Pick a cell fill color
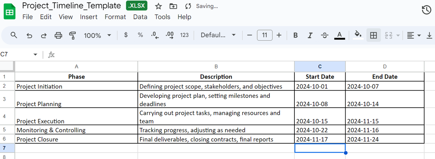The width and height of the screenshot is (435, 159). coord(358,35)
